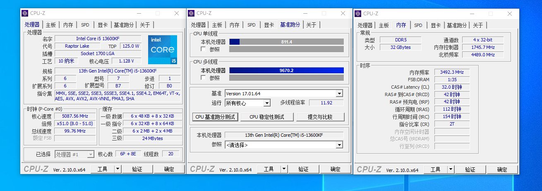Click the 本机处理器 field in the benchmark window
This screenshot has width=542, height=191.
tap(284, 135)
